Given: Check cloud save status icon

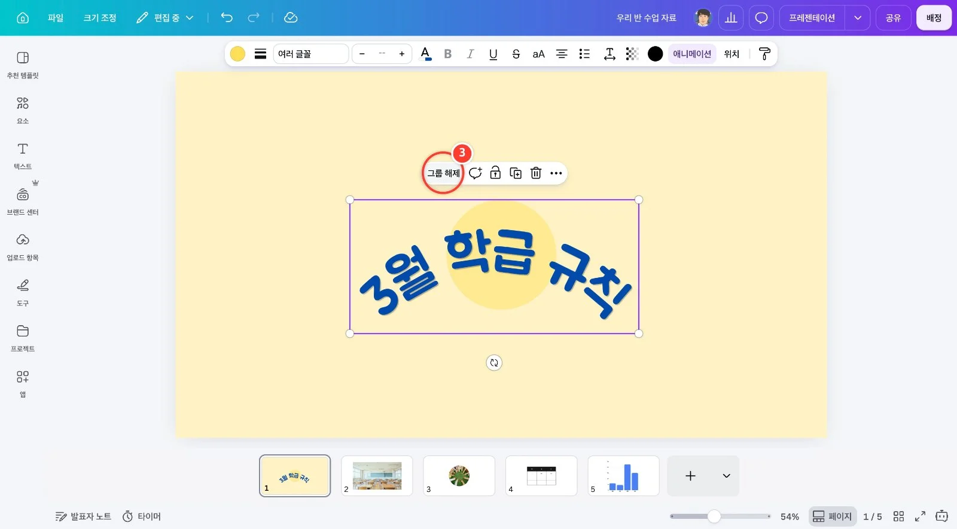Looking at the screenshot, I should pos(291,18).
